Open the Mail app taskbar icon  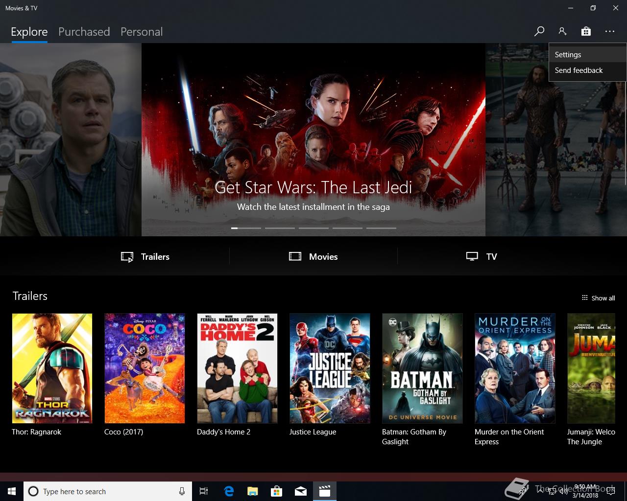300,491
